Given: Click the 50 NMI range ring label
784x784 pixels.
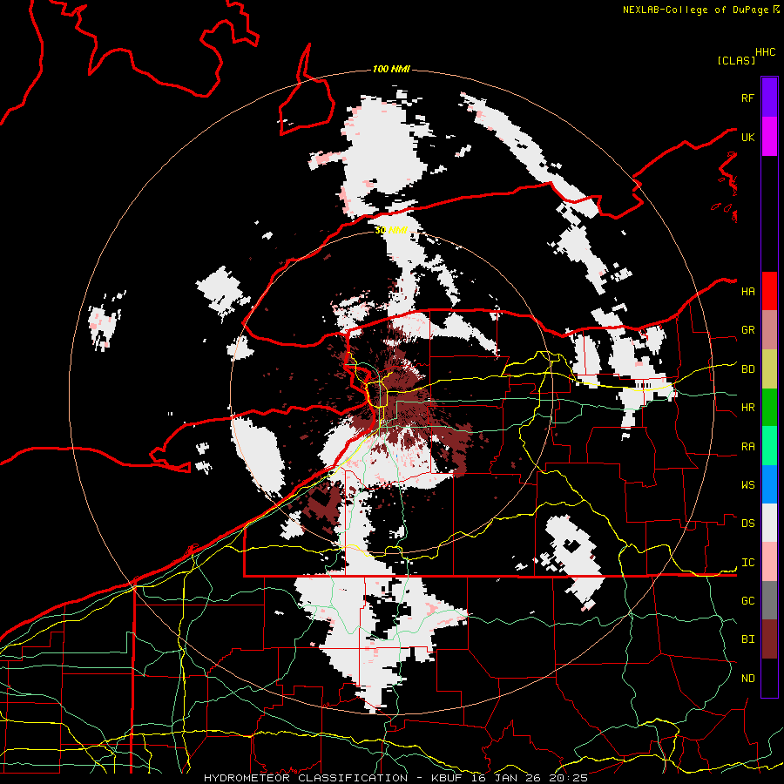Looking at the screenshot, I should point(391,230).
